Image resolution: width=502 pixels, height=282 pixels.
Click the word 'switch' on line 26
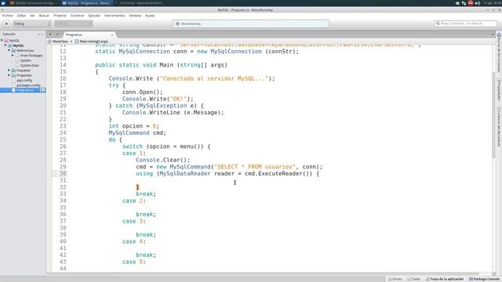coord(133,146)
